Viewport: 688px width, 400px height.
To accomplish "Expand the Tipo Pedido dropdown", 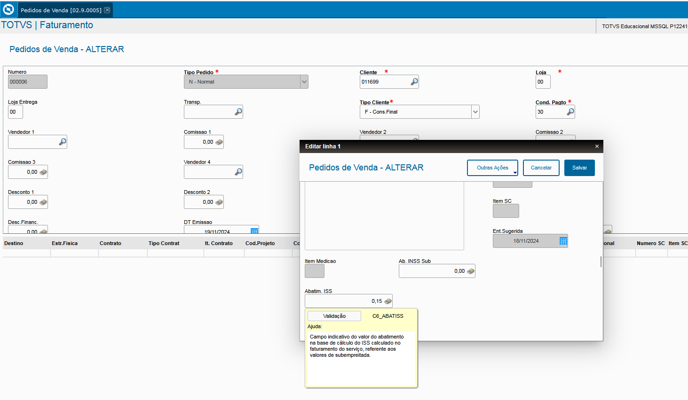I will (x=304, y=82).
